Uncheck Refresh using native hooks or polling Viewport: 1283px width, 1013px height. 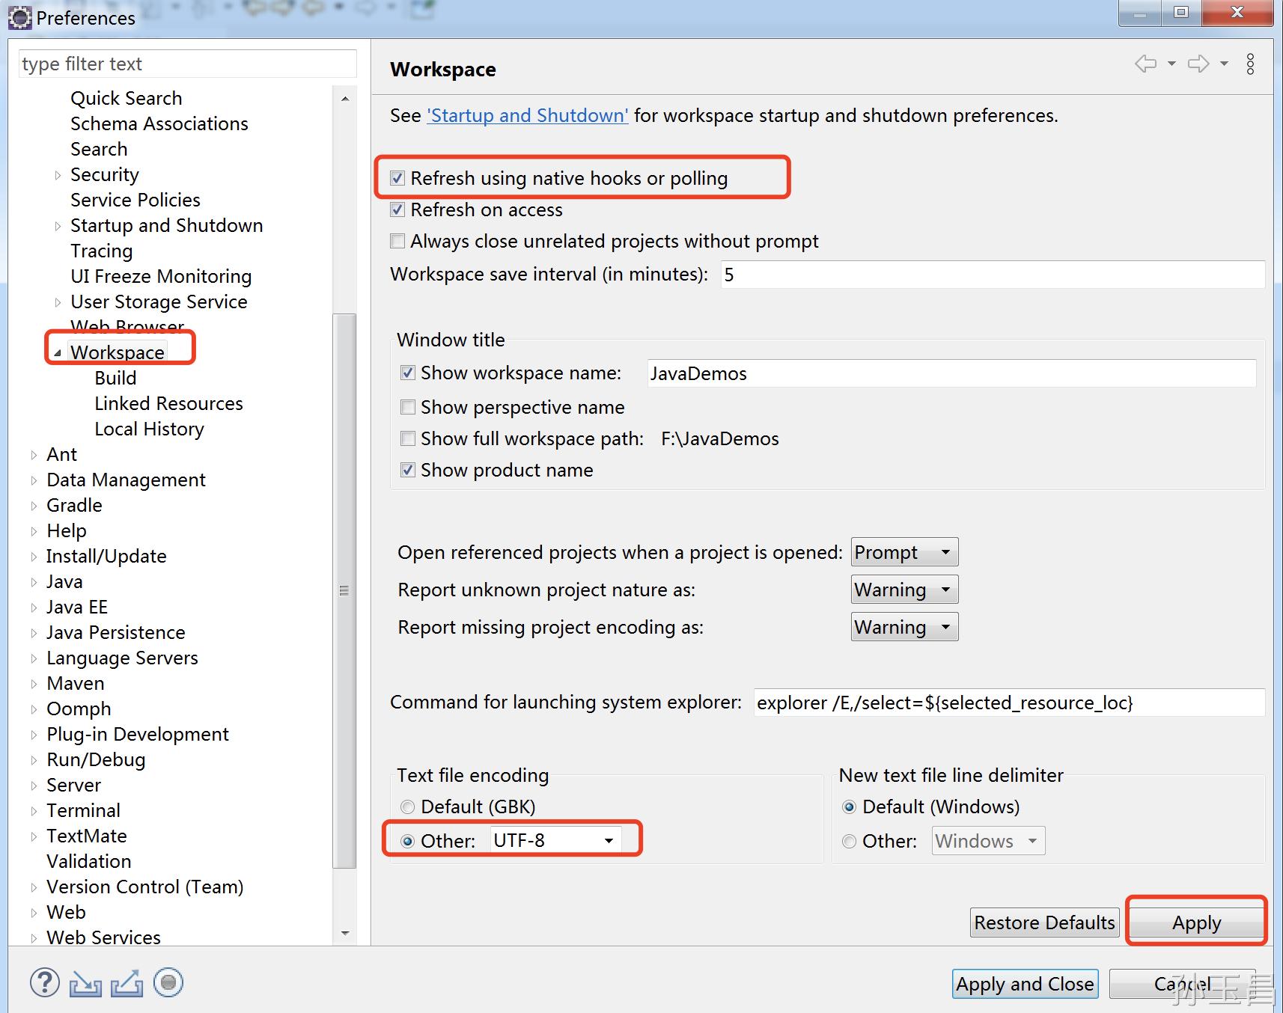397,178
